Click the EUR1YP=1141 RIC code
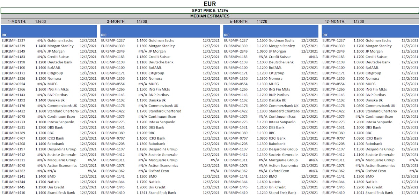This screenshot has height=195, width=419. [333, 176]
